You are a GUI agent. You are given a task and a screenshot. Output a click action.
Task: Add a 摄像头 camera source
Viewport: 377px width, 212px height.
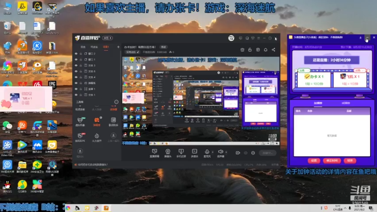click(x=168, y=153)
